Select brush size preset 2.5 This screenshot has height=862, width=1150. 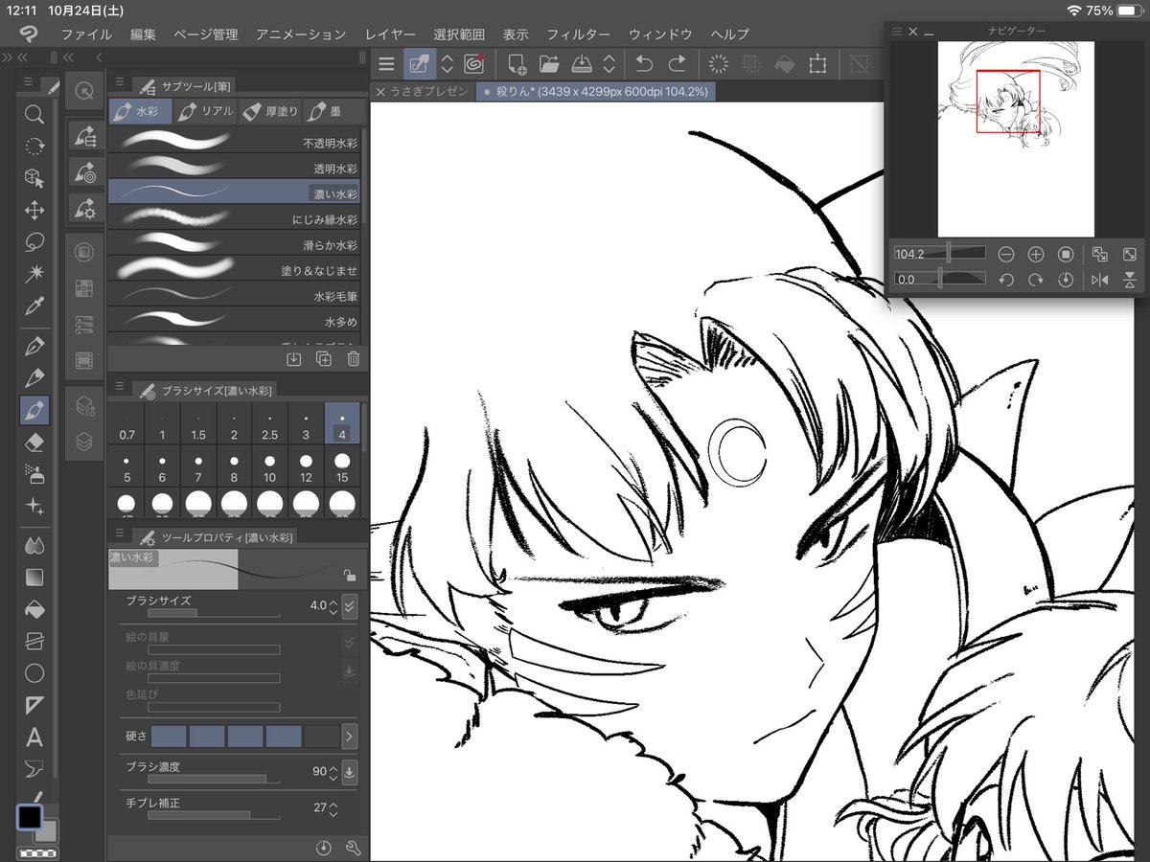270,425
